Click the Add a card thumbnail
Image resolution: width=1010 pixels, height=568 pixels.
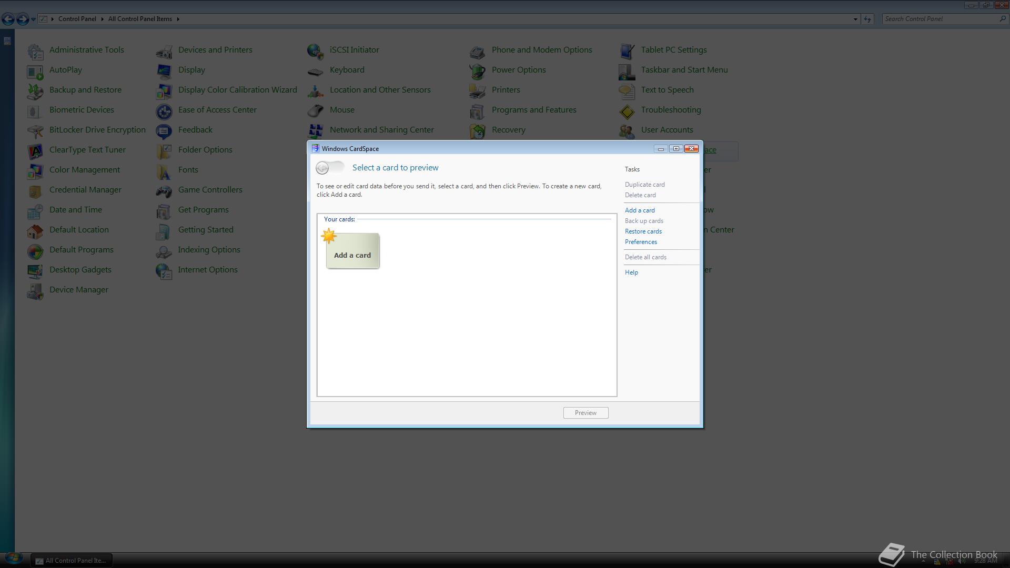[x=352, y=250]
